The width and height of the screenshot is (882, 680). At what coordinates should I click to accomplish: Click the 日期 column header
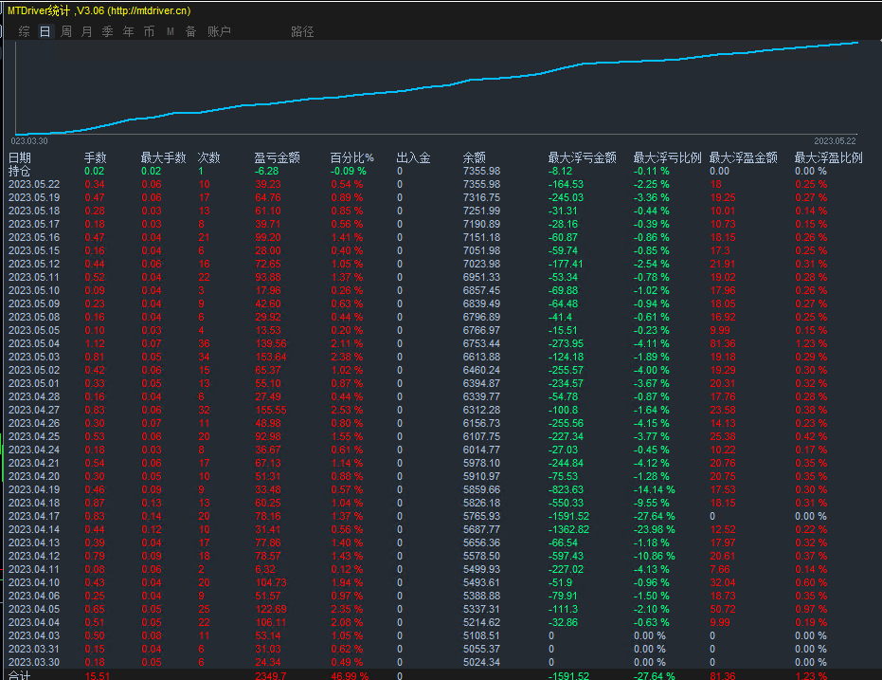(20, 157)
